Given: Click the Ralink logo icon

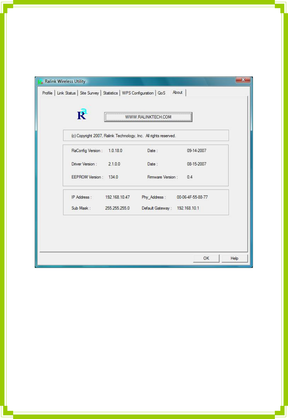Looking at the screenshot, I should (82, 114).
